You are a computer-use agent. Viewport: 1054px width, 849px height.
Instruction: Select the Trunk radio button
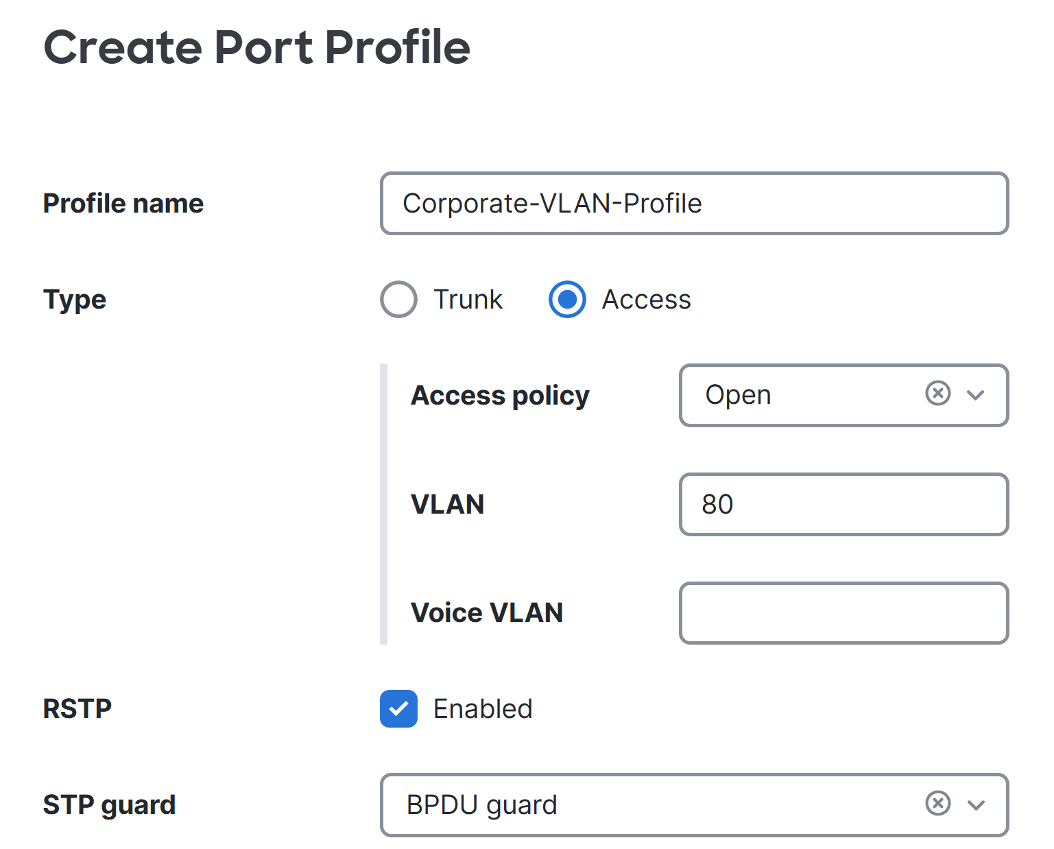(x=398, y=299)
